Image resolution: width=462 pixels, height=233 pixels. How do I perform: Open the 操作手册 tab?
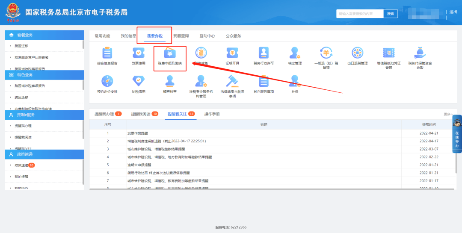212,114
